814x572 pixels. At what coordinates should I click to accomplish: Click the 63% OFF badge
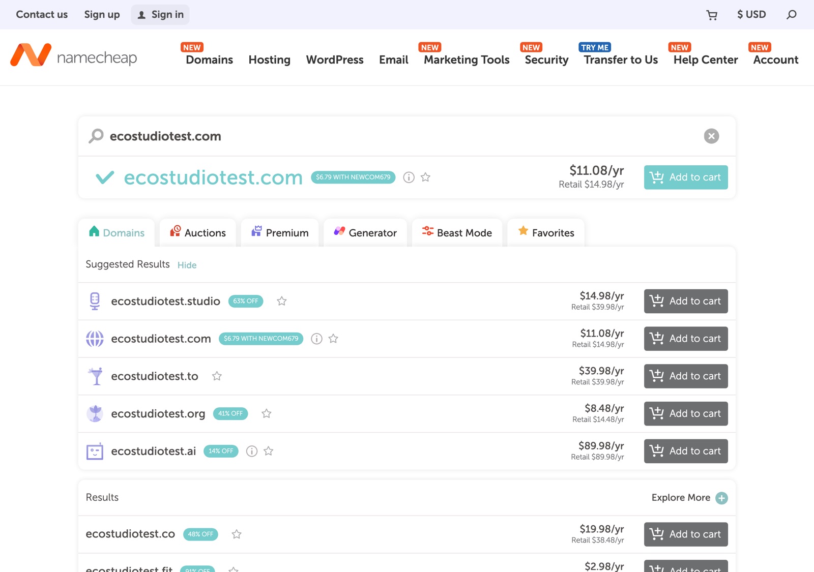pyautogui.click(x=246, y=301)
